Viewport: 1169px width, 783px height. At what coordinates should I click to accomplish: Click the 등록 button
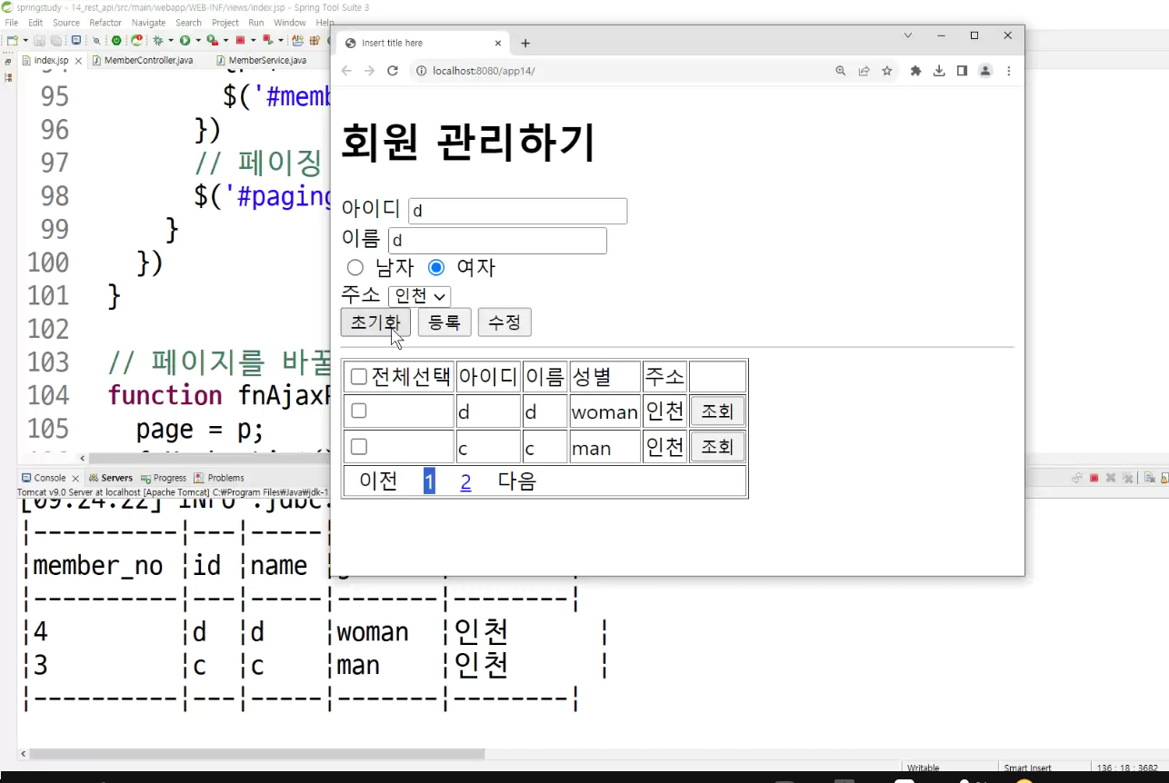click(x=445, y=322)
